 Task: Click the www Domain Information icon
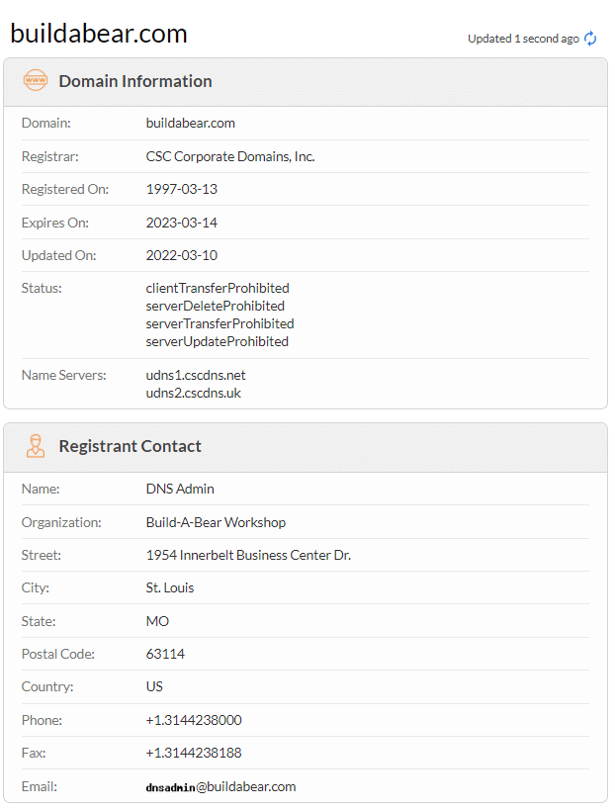click(36, 81)
